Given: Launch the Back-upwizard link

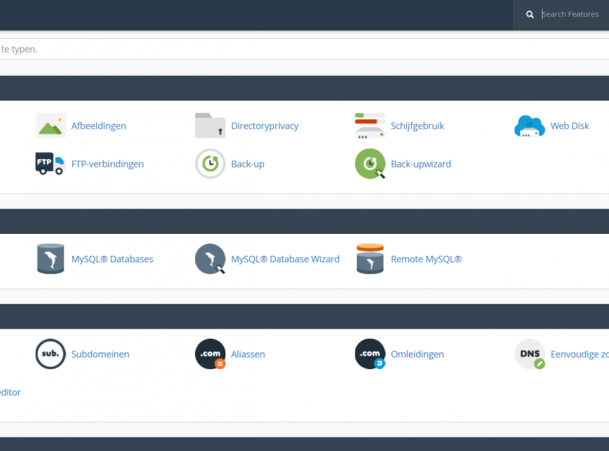Looking at the screenshot, I should tap(421, 164).
